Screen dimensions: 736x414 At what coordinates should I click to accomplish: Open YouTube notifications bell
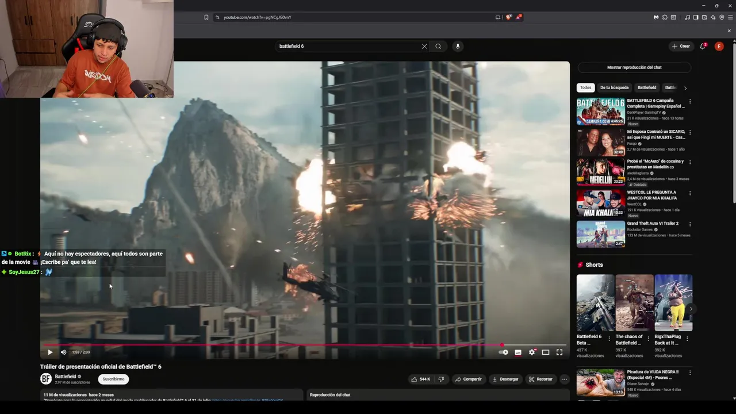703,46
